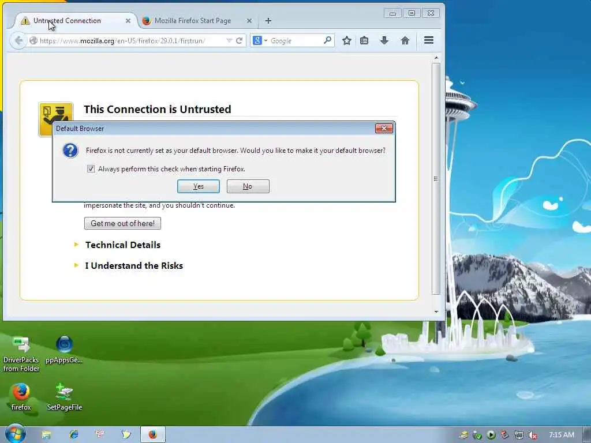Click Yes to set default browser
This screenshot has height=443, width=591.
199,186
